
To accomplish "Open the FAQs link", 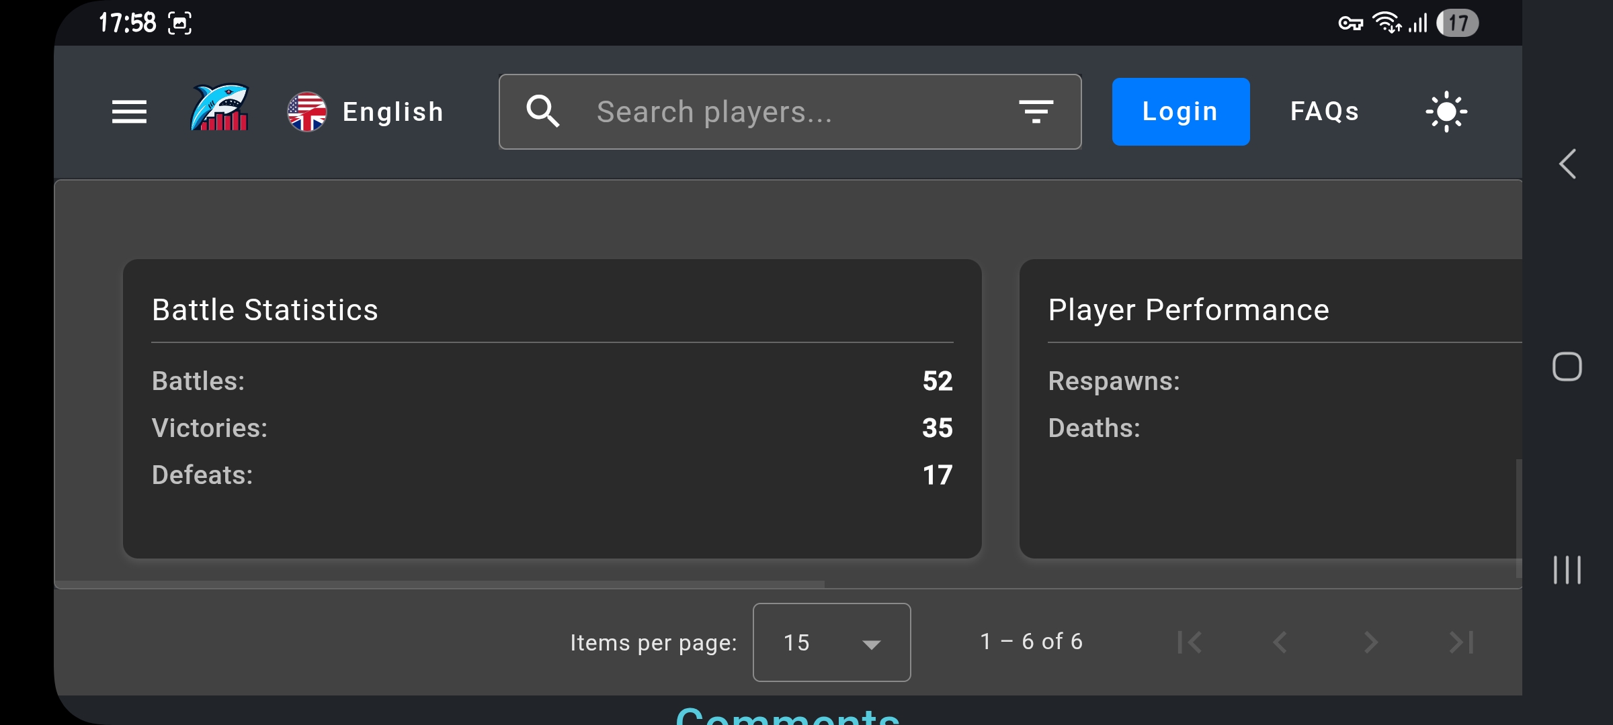I will click(1325, 111).
